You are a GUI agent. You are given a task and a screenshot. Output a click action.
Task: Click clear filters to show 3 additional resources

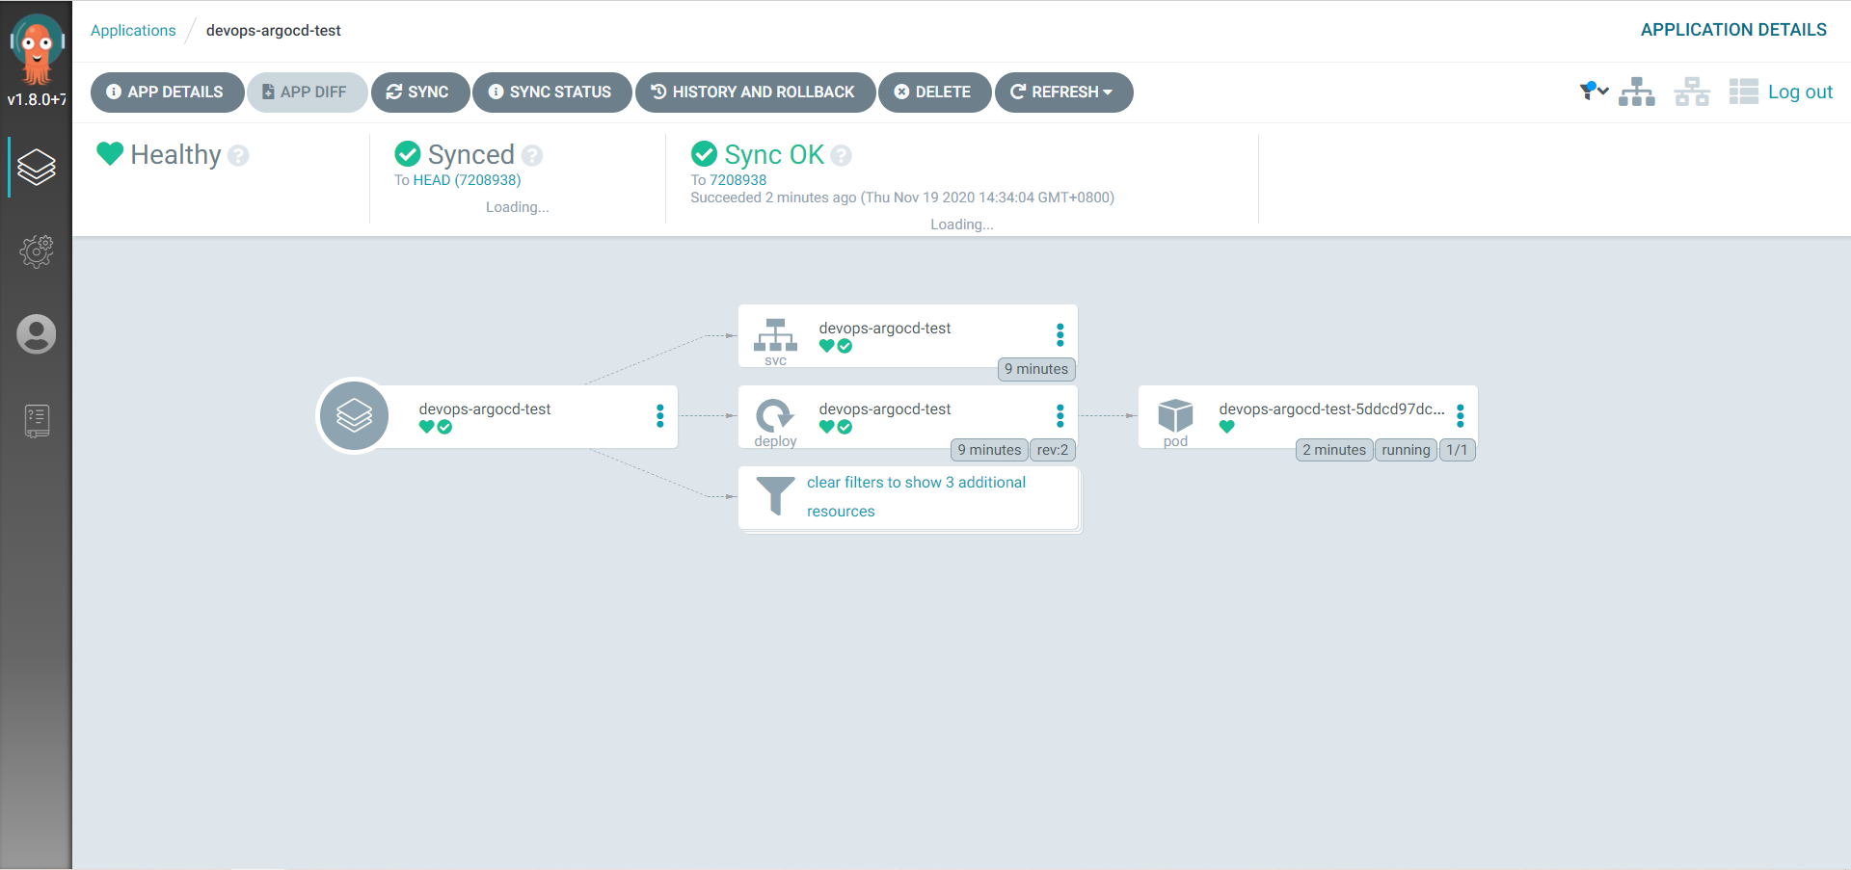(x=916, y=497)
